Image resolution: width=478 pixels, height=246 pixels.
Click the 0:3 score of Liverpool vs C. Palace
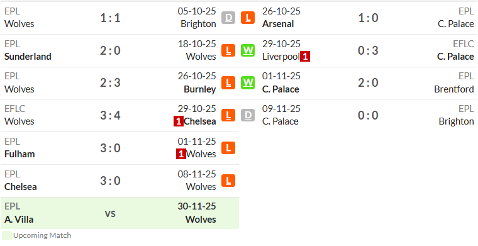[x=368, y=50]
